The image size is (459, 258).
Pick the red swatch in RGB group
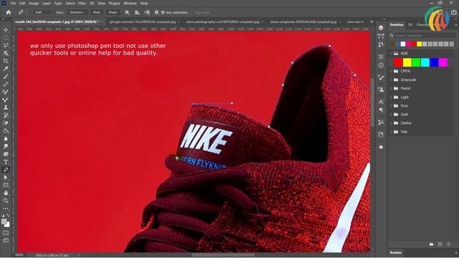click(398, 62)
